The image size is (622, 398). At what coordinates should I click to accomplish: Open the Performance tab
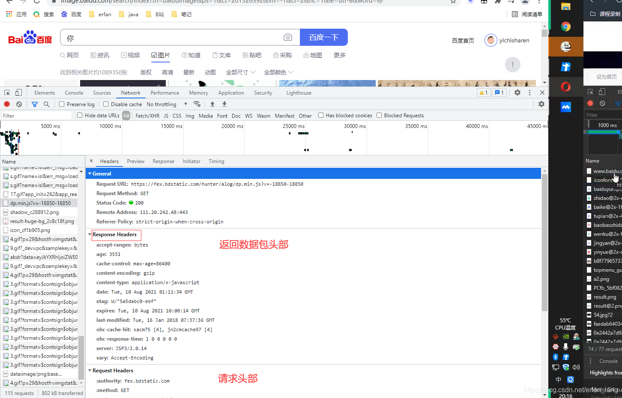165,92
